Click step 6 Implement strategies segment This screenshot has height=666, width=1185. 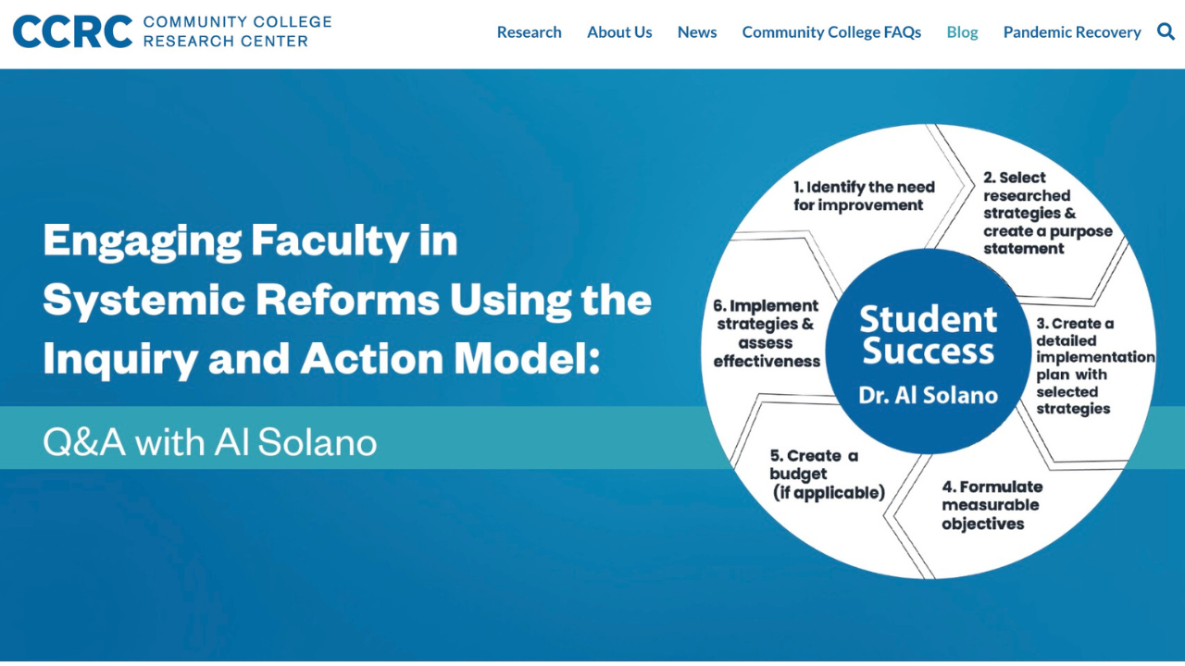[x=767, y=333]
